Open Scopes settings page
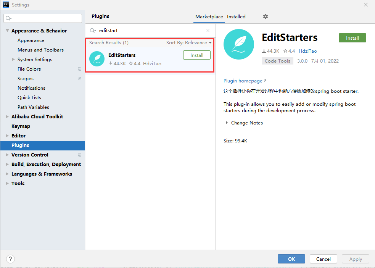The width and height of the screenshot is (375, 268). [x=25, y=79]
